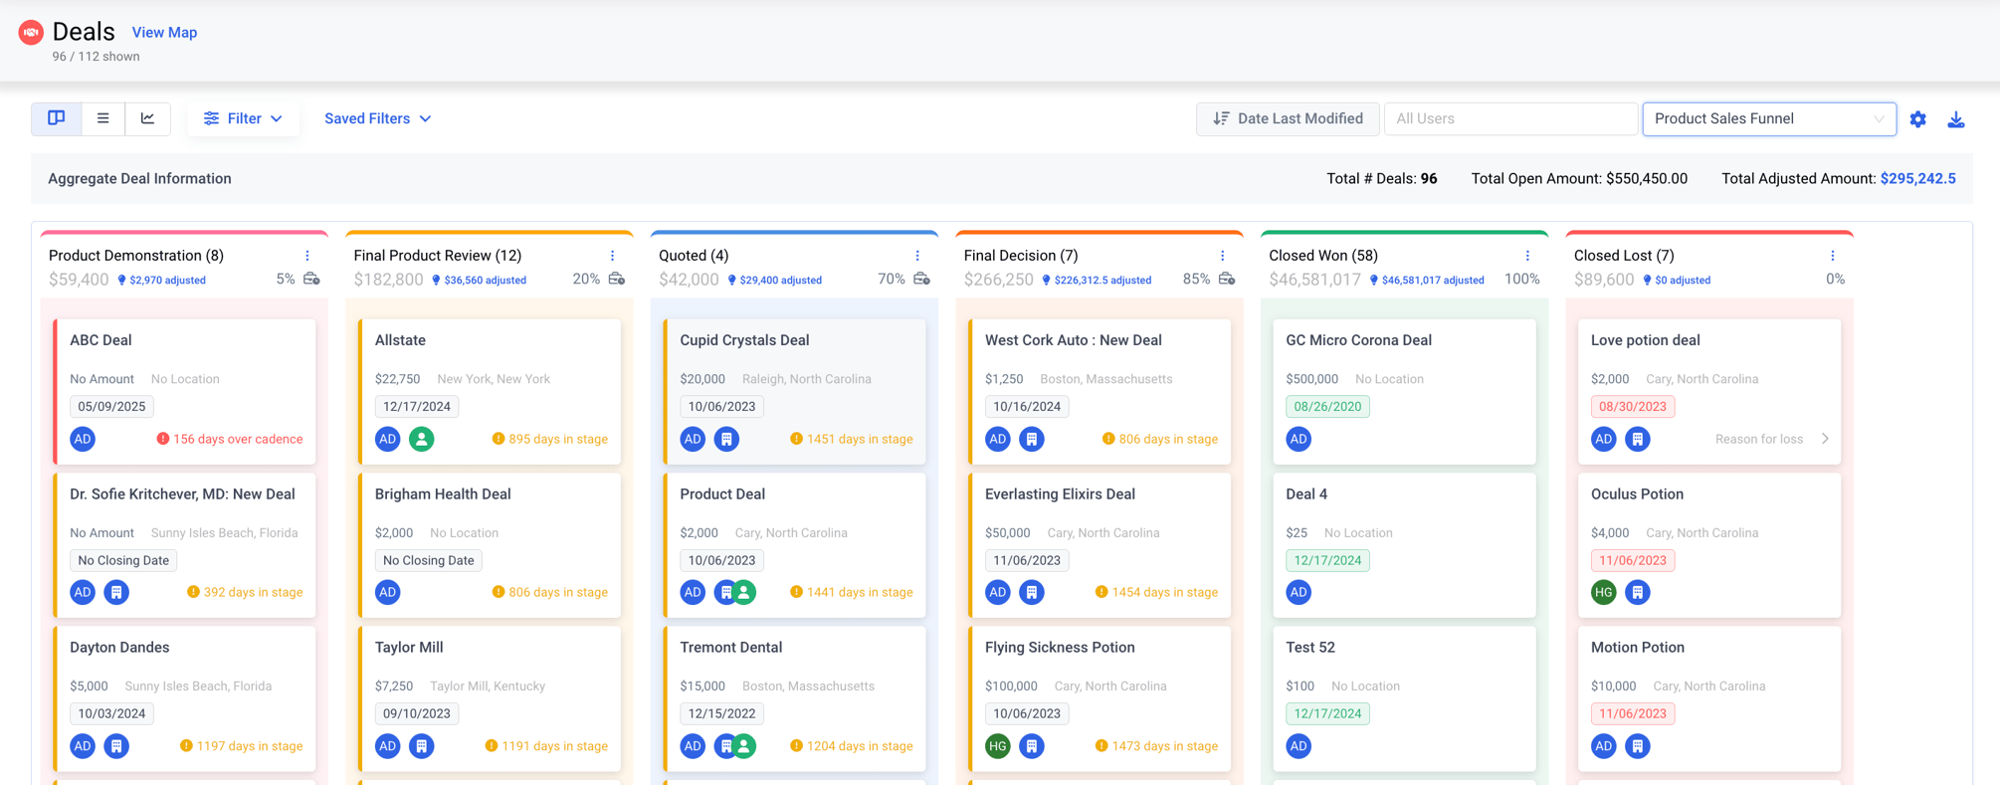Image resolution: width=2000 pixels, height=785 pixels.
Task: Click building icon on Cupid Crystals Deal
Action: pyautogui.click(x=726, y=439)
